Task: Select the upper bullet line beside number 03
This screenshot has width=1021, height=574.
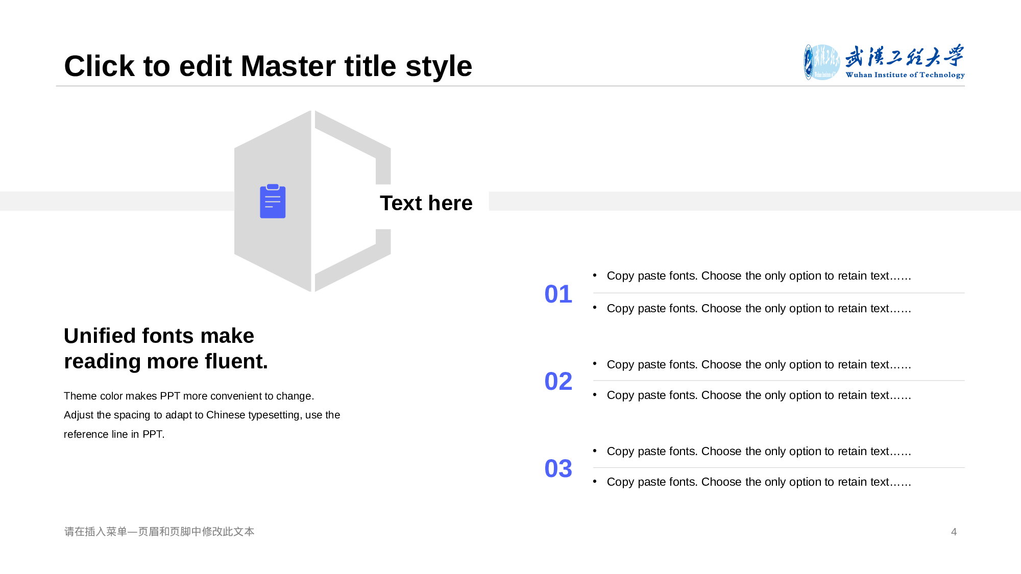Action: coord(759,452)
